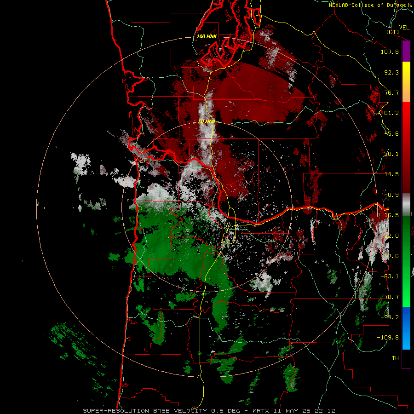The width and height of the screenshot is (414, 414).
Task: Click the 45.6 velocity scale value
Action: click(x=391, y=133)
